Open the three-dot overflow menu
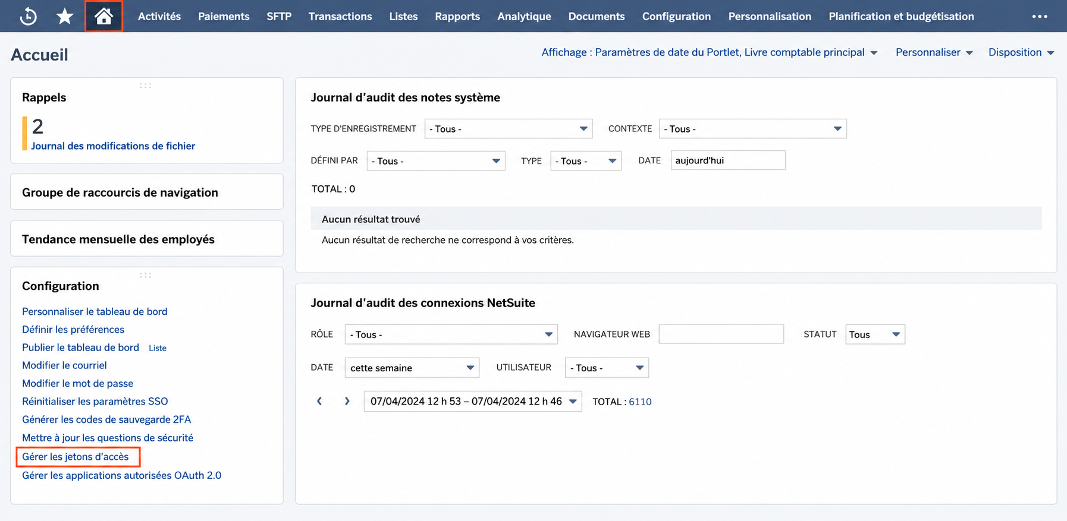Image resolution: width=1067 pixels, height=521 pixels. pyautogui.click(x=1040, y=17)
